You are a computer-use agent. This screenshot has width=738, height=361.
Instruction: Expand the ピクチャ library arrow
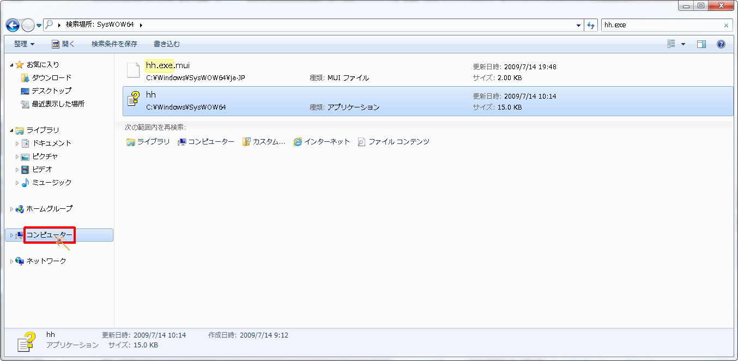coord(17,157)
